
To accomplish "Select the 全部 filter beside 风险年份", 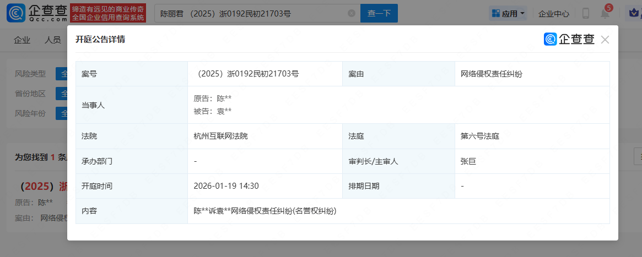I will tap(62, 114).
